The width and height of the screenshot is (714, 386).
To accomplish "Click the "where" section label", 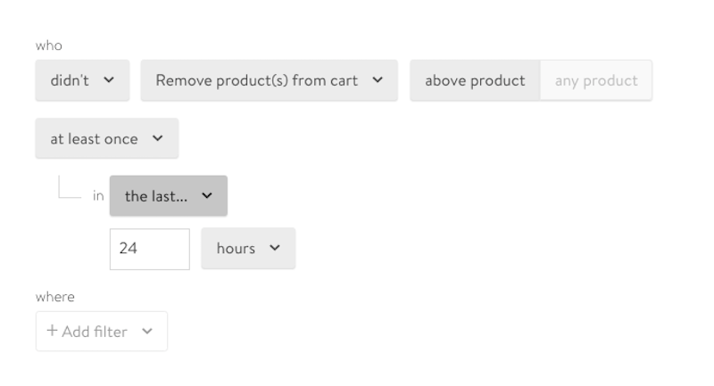I will (x=55, y=297).
